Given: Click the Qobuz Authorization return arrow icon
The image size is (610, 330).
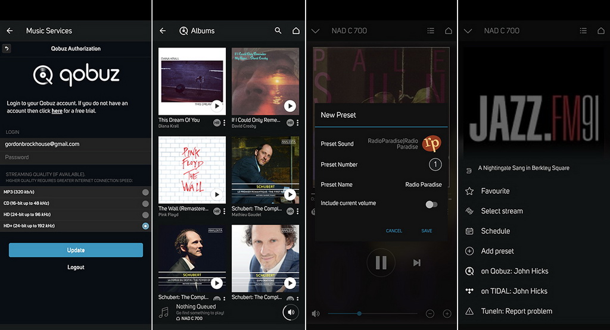Looking at the screenshot, I should (7, 49).
